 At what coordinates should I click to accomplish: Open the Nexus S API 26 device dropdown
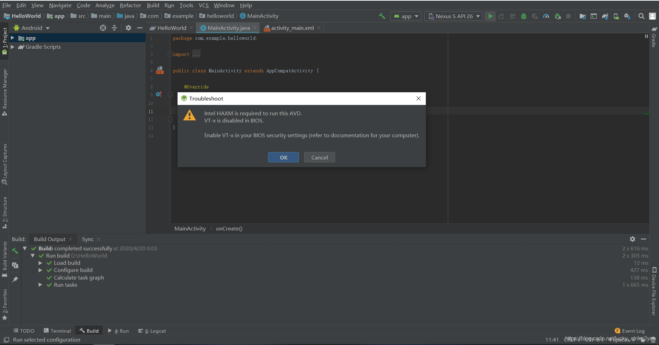pos(454,16)
